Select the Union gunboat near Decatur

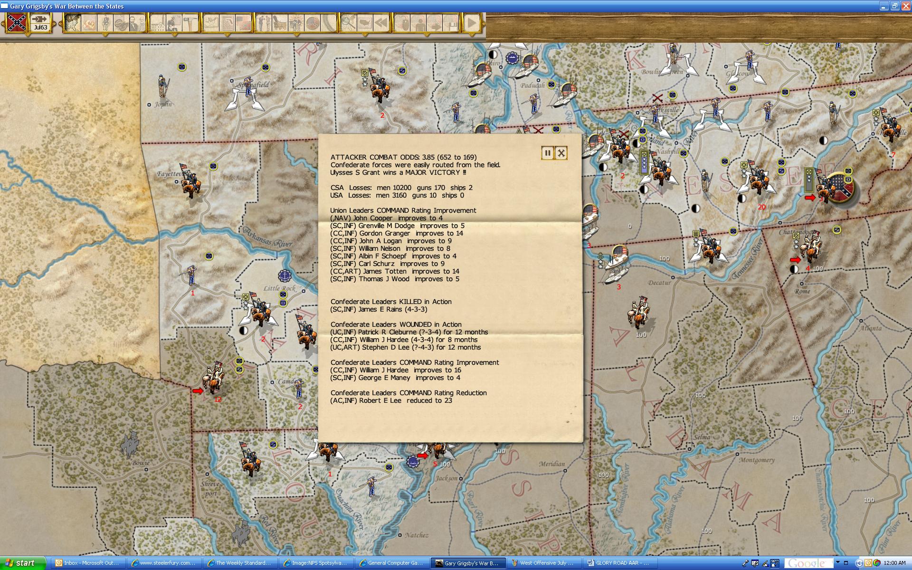pos(617,264)
